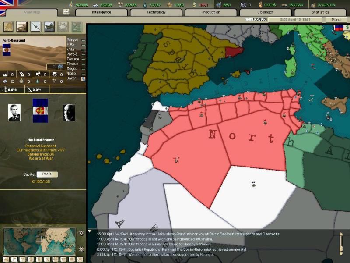
Task: Click the green dollar trade icon at top right
Action: click(347, 27)
